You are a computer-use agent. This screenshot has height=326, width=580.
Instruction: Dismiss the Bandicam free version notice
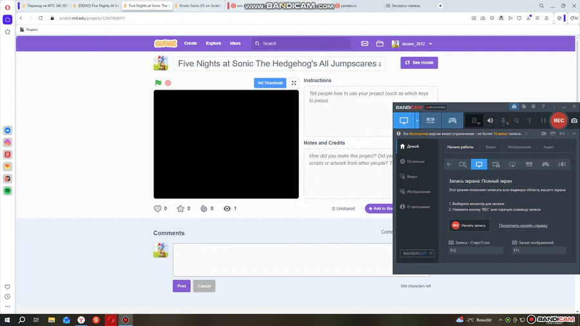pos(526,134)
